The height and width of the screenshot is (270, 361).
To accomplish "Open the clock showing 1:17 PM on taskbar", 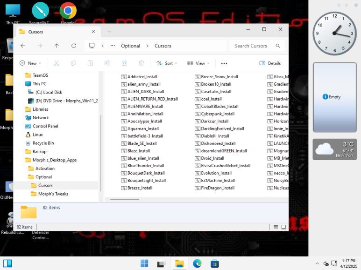I will click(x=348, y=263).
